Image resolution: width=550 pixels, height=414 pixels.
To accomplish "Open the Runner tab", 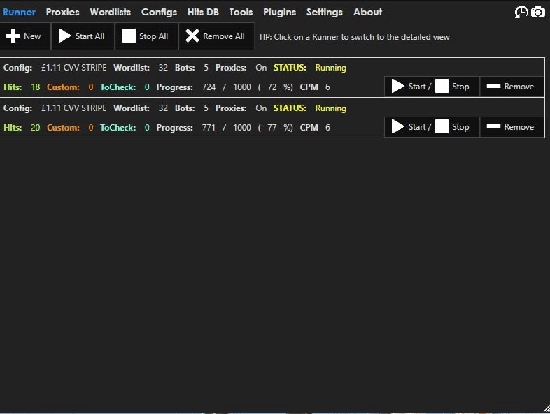I will pos(19,12).
